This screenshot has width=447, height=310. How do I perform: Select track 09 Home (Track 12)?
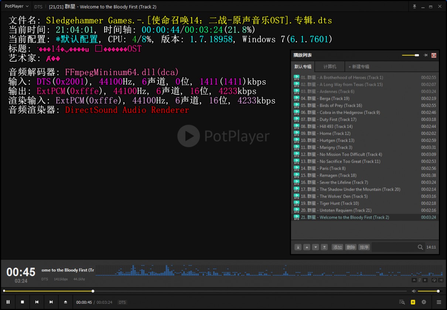365,133
